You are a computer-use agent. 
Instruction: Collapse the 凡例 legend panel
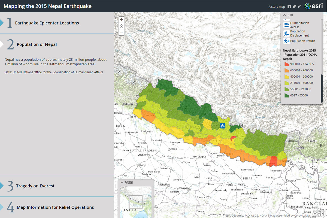[x=285, y=15]
